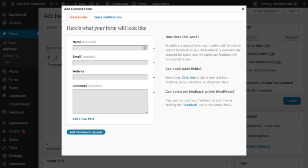Open the "Click here" link for more fields
The width and height of the screenshot is (308, 168).
[x=188, y=78]
